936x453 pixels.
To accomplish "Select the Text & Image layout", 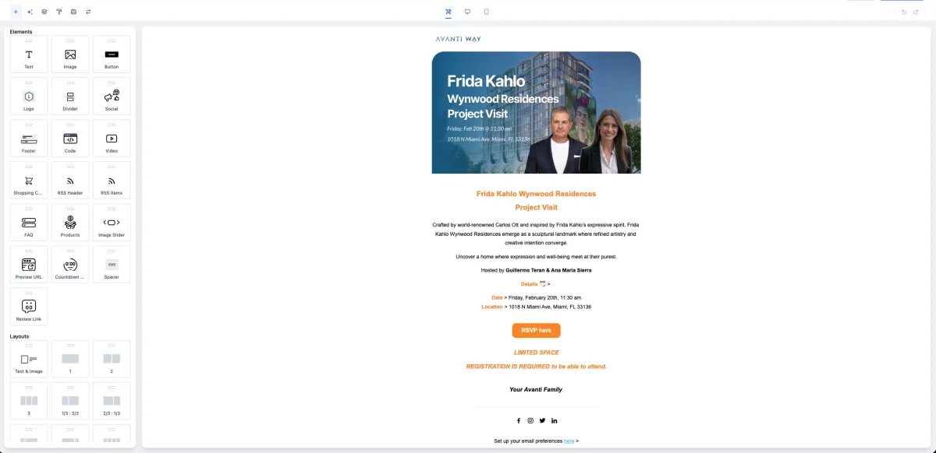I will [29, 360].
